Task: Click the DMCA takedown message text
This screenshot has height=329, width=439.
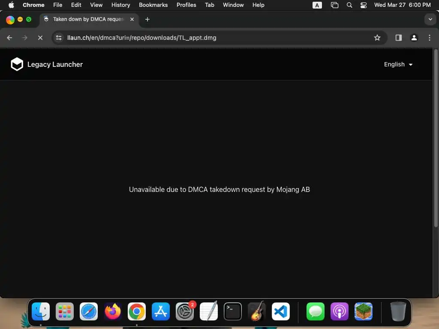Action: tap(219, 190)
